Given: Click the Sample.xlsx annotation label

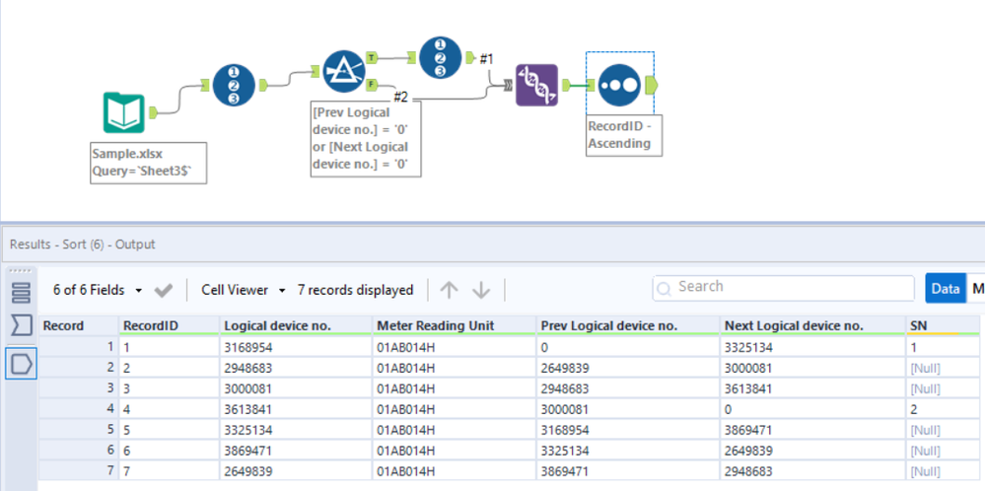Looking at the screenshot, I should coord(148,163).
